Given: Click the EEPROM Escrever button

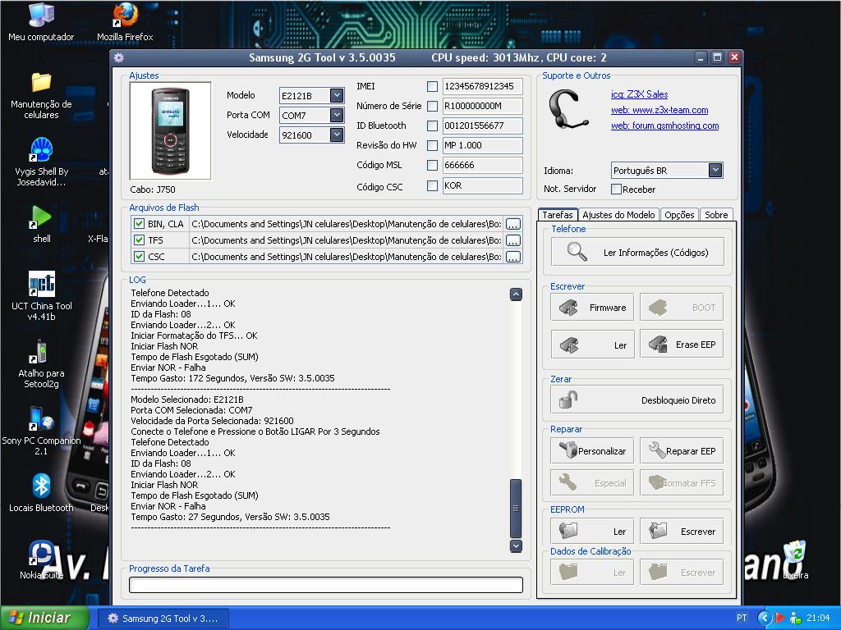Looking at the screenshot, I should (x=682, y=532).
